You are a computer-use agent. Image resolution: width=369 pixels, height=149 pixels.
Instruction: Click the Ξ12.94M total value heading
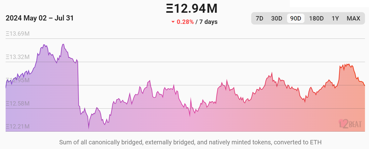coord(192,8)
